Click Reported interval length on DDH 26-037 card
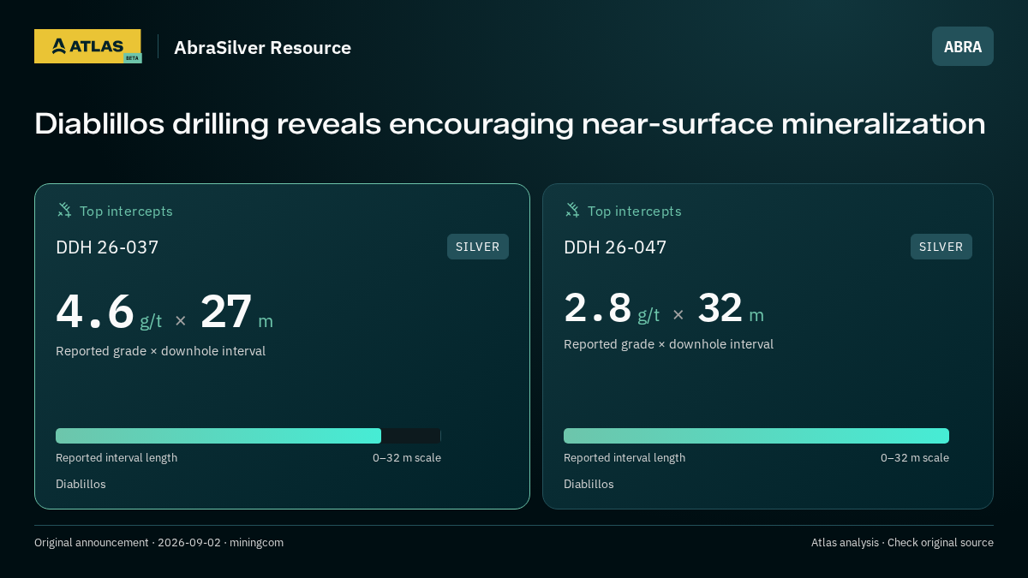The image size is (1028, 578). point(117,458)
